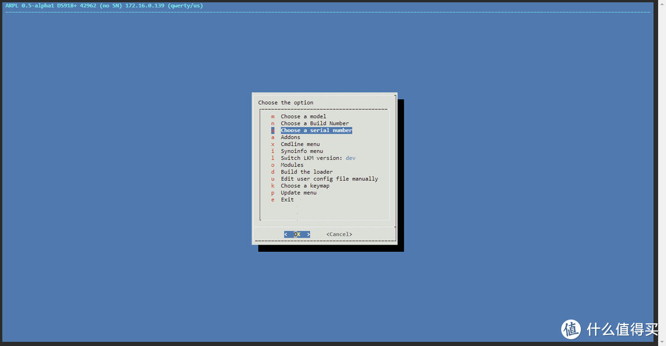Click the ARPL 0.5-alpha1 header text

[x=104, y=6]
